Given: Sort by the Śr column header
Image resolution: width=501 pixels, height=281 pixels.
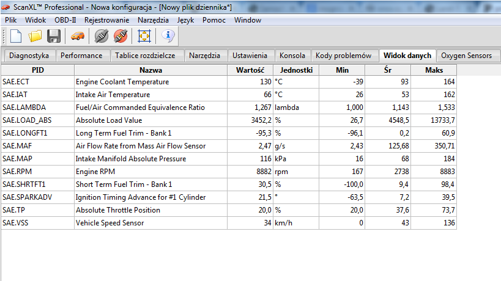Looking at the screenshot, I should (x=388, y=70).
